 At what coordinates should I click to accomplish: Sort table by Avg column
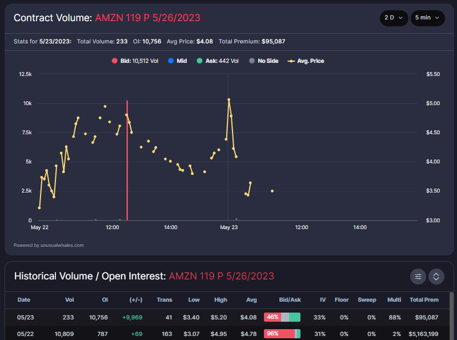pos(251,300)
